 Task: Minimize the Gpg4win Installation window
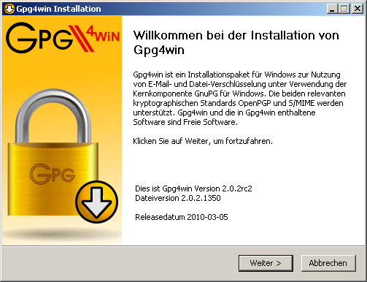(x=332, y=9)
